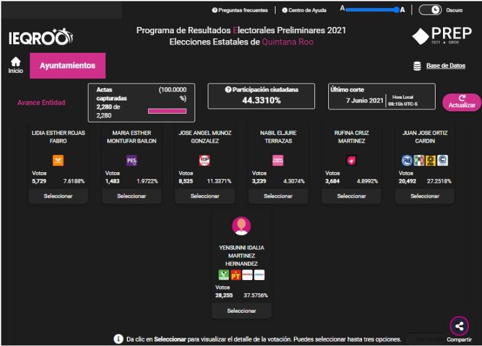Click vote count 1,483

coord(112,181)
